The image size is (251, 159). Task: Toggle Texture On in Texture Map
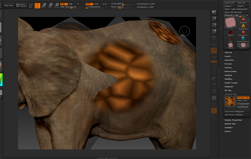coord(243,97)
